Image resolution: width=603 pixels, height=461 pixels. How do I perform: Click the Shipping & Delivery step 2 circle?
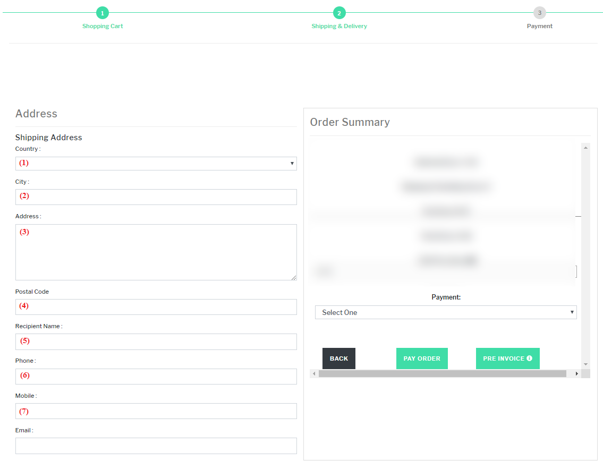pyautogui.click(x=339, y=13)
